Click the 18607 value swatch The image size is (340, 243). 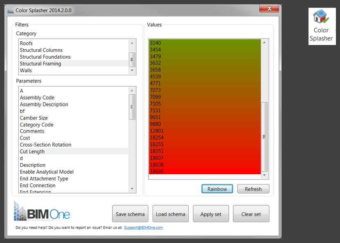click(205, 158)
